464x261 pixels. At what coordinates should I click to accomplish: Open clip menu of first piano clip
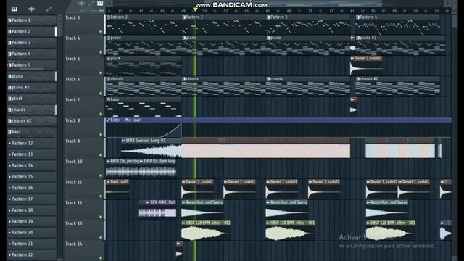tap(108, 38)
